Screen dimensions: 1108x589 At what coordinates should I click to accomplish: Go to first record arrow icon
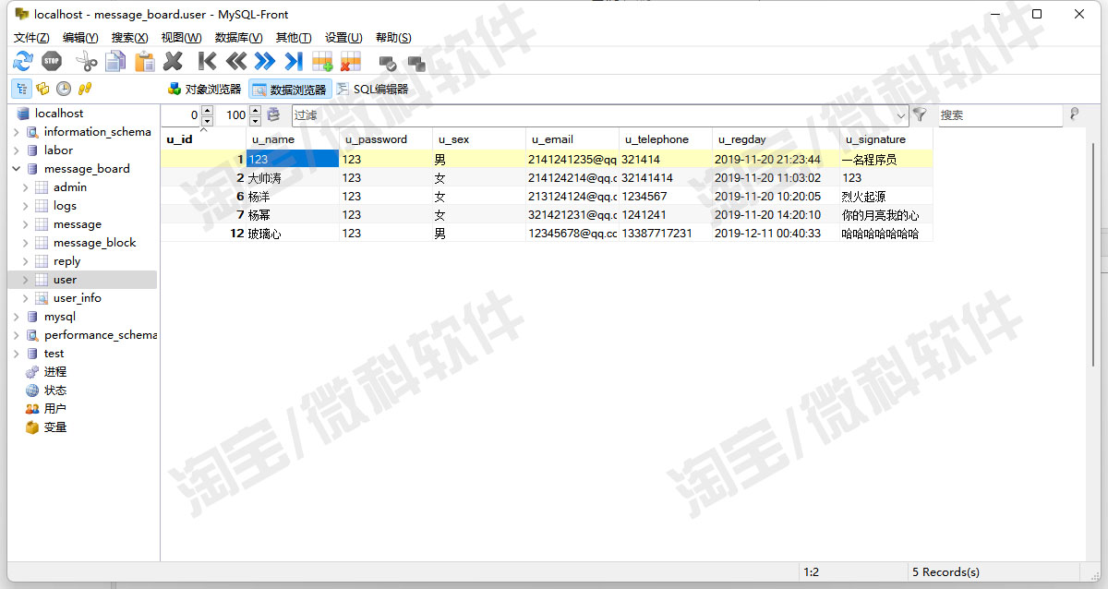pyautogui.click(x=208, y=62)
